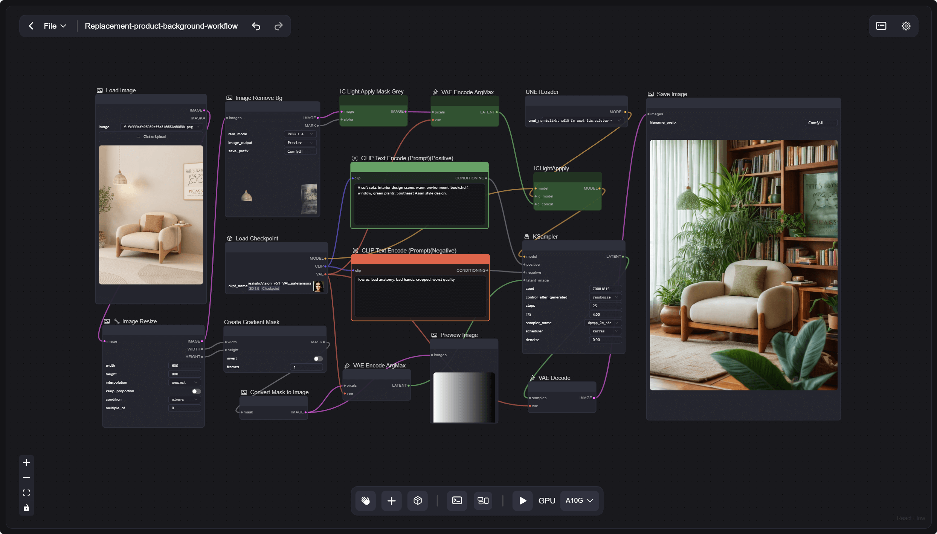Viewport: 937px width, 534px height.
Task: Open the A10G GPU dropdown
Action: (x=579, y=500)
